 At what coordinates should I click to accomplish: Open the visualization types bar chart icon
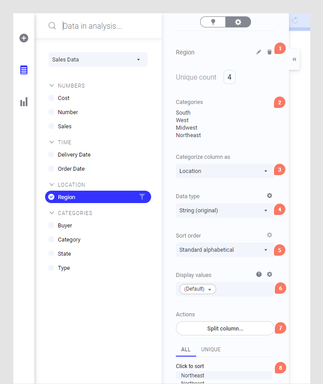(24, 102)
